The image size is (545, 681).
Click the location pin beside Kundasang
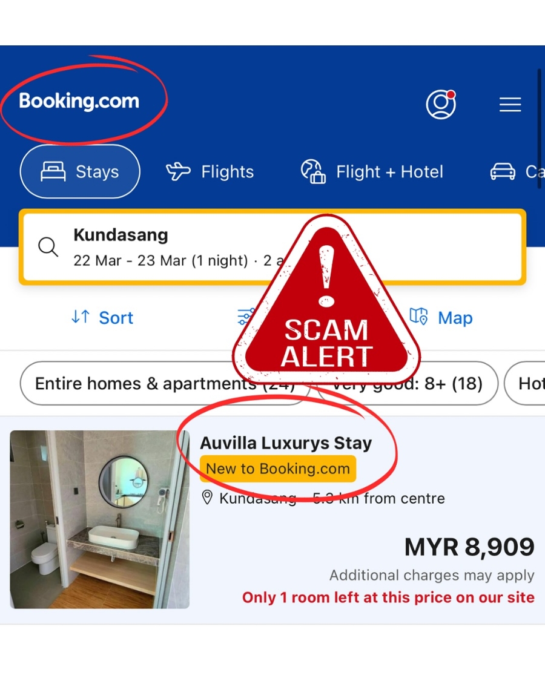click(x=207, y=498)
